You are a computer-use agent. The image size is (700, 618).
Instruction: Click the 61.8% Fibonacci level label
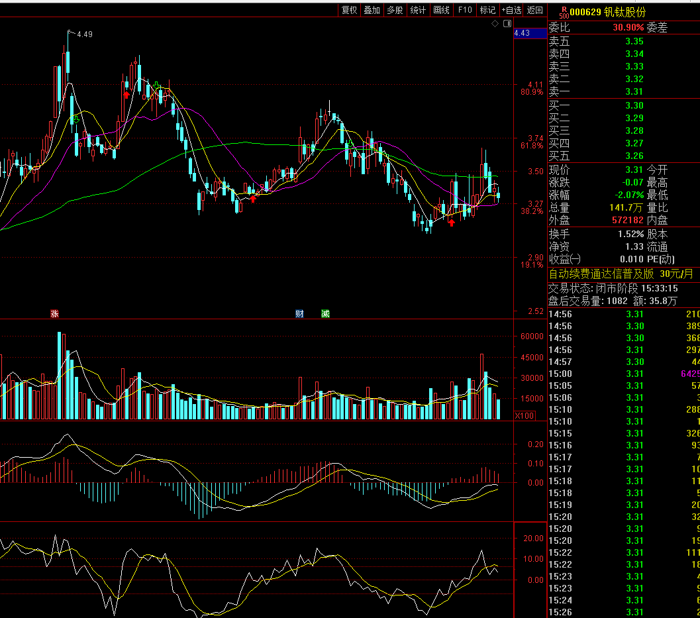(532, 146)
